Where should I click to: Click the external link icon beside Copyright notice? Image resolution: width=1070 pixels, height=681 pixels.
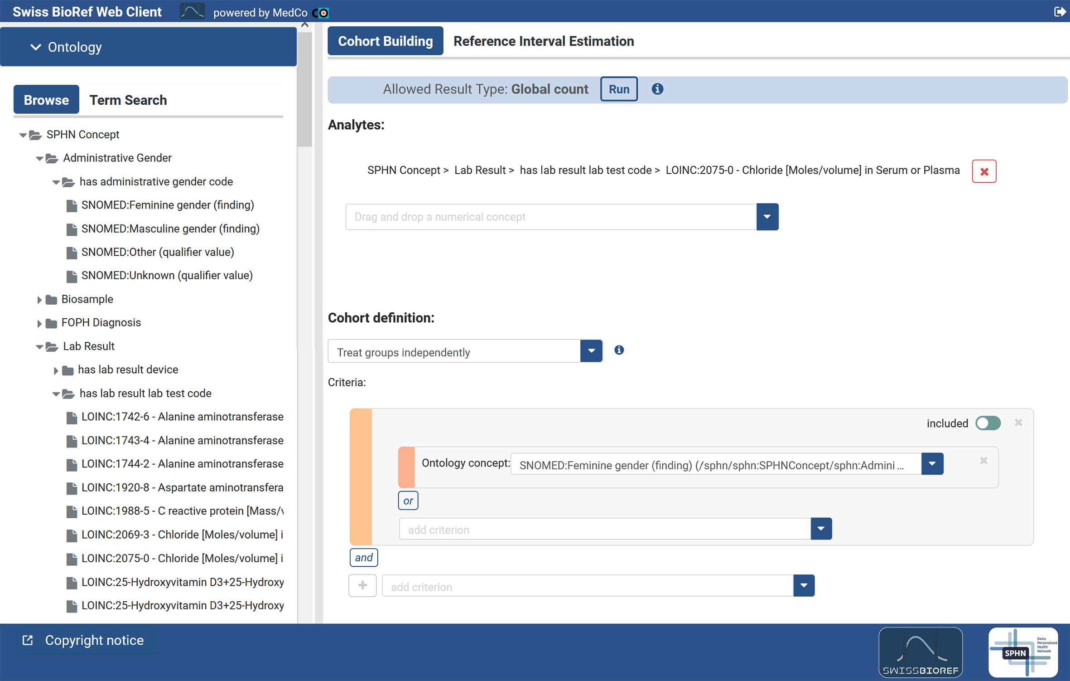pos(27,640)
